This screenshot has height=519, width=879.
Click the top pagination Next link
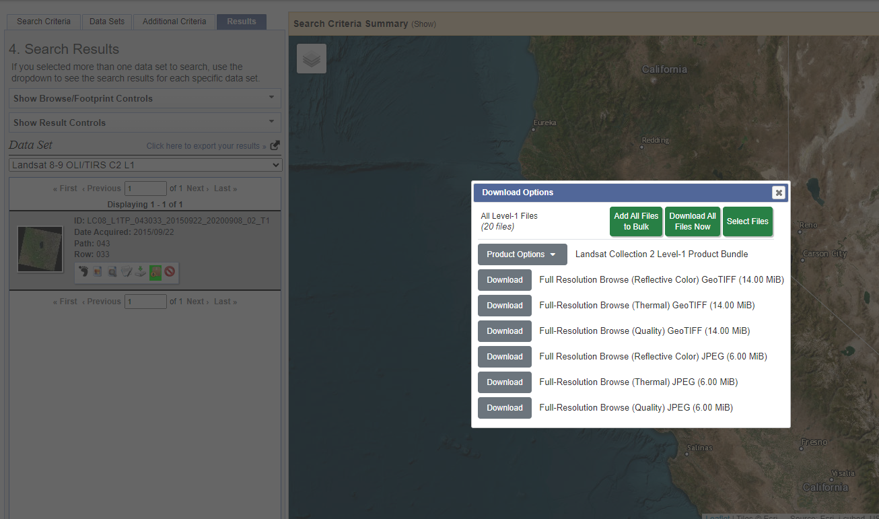click(x=197, y=188)
